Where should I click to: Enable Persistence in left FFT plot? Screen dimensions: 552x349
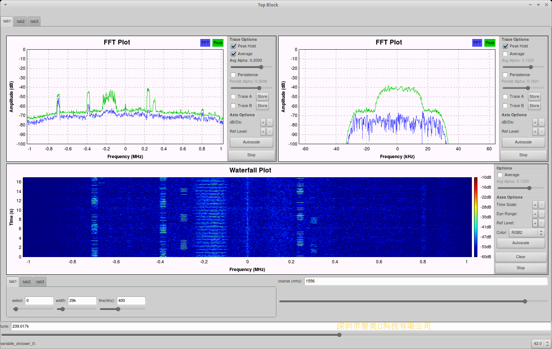233,75
